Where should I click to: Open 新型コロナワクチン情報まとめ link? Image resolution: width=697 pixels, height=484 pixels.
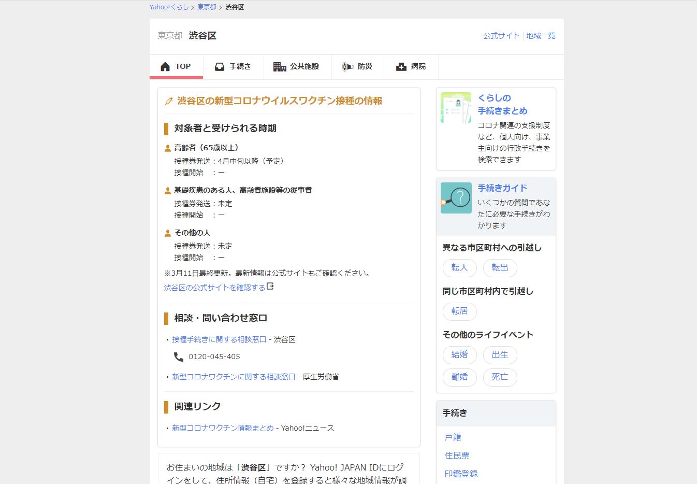tap(223, 428)
